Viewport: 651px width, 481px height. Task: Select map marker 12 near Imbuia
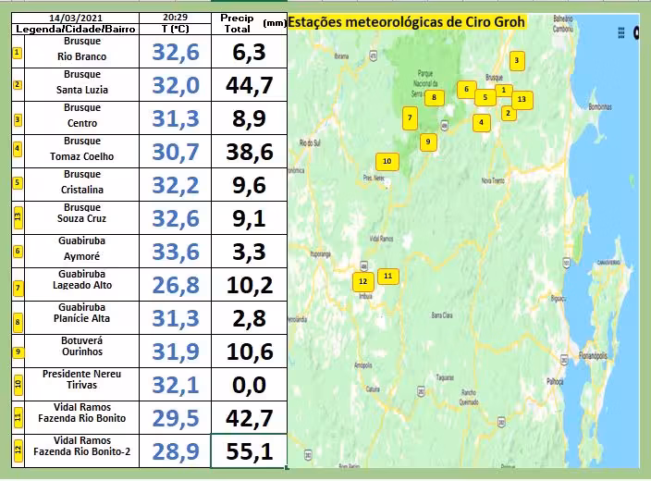click(x=362, y=281)
